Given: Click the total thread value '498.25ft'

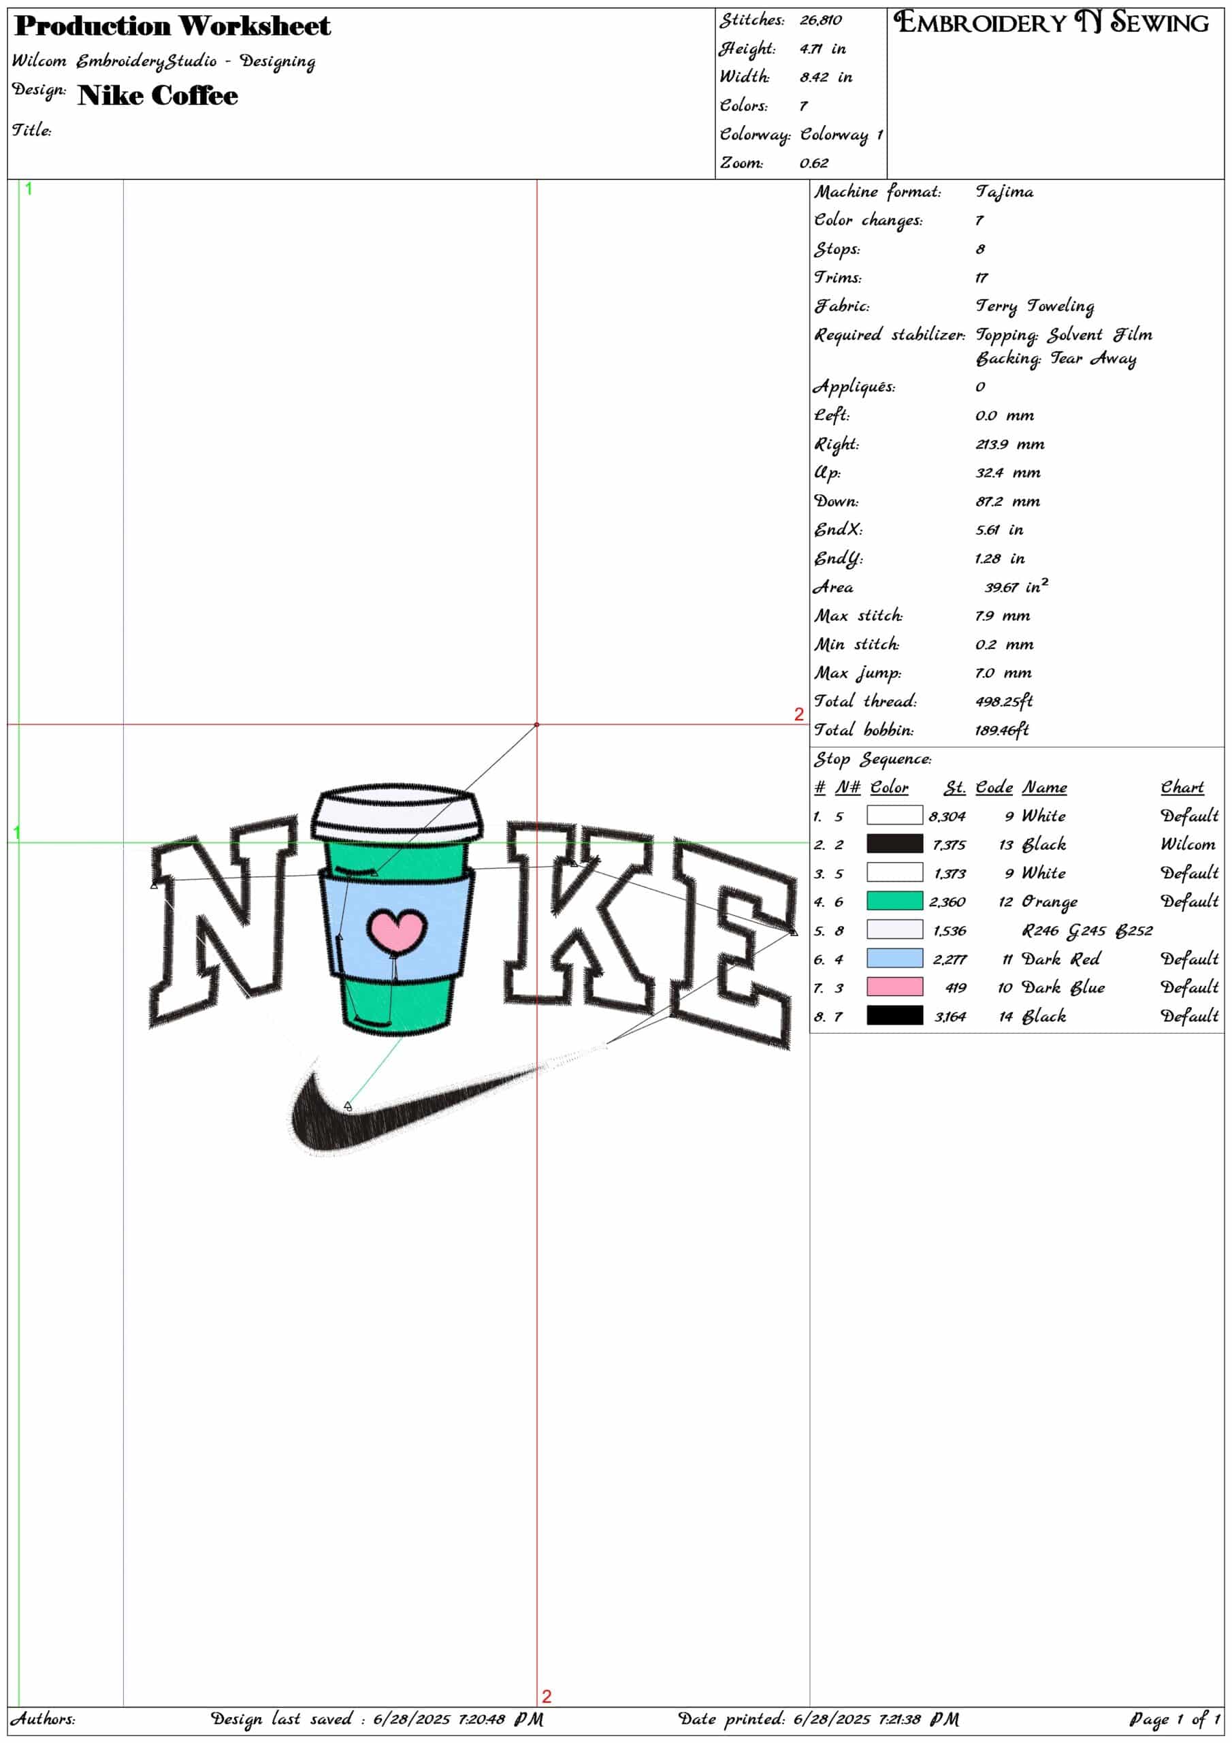Looking at the screenshot, I should [1003, 701].
